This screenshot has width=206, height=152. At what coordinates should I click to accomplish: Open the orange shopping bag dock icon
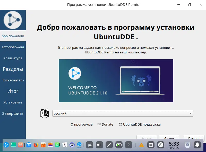pyautogui.click(x=43, y=145)
